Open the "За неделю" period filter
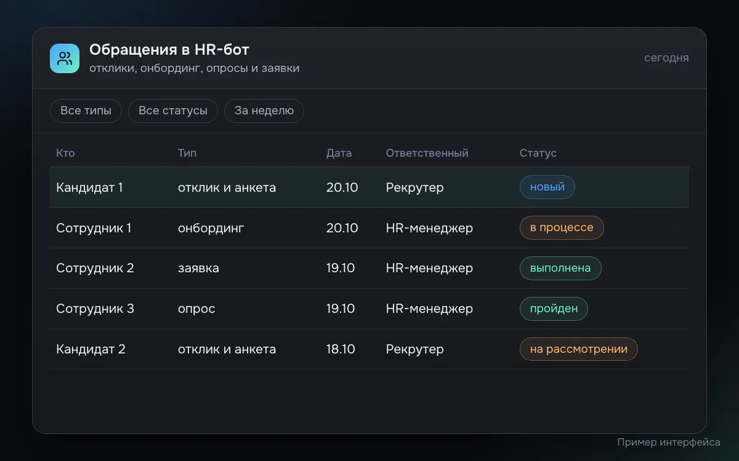The height and width of the screenshot is (461, 739). (x=264, y=111)
